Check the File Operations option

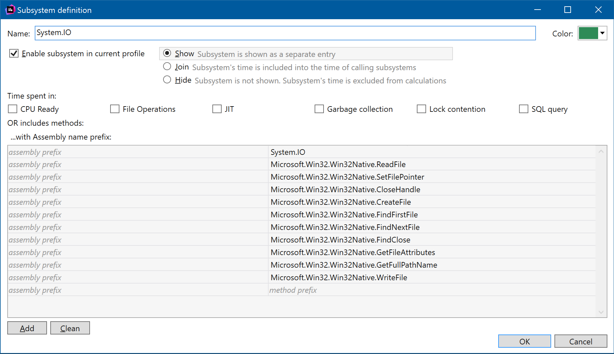coord(115,109)
